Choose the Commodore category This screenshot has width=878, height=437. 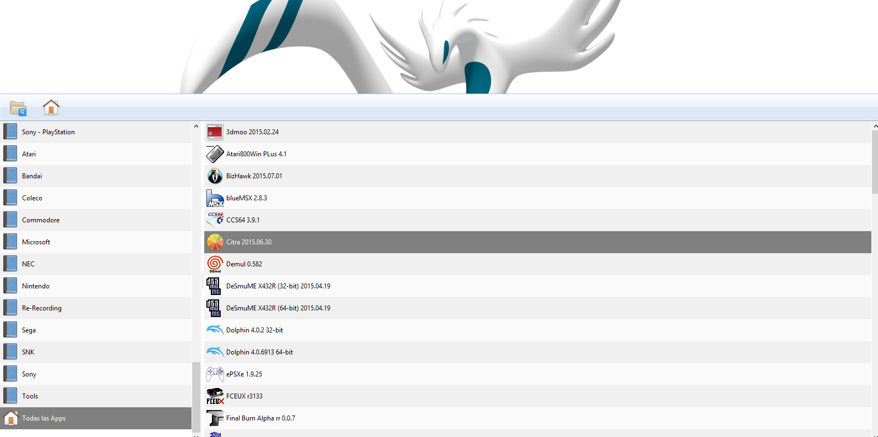(96, 220)
